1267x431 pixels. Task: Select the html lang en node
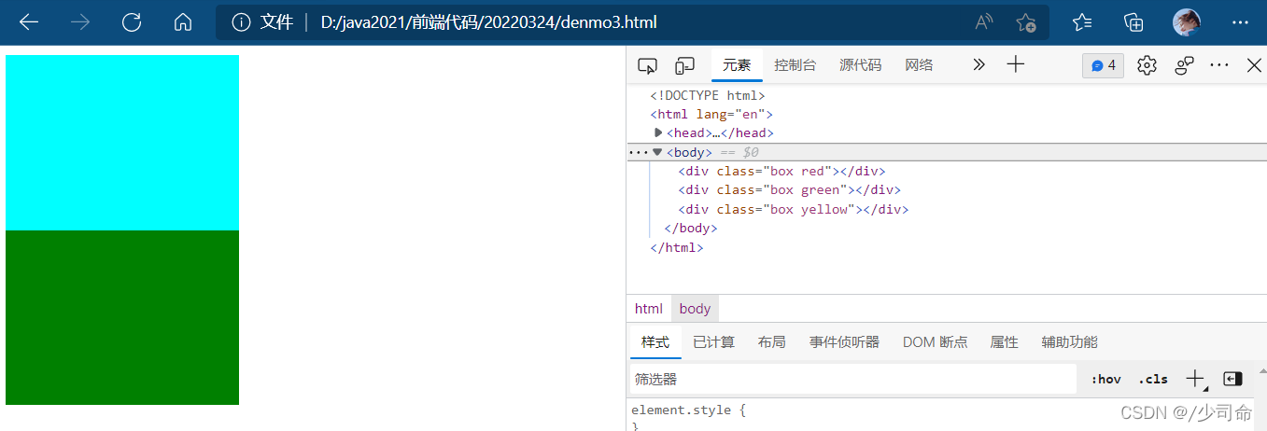[712, 115]
